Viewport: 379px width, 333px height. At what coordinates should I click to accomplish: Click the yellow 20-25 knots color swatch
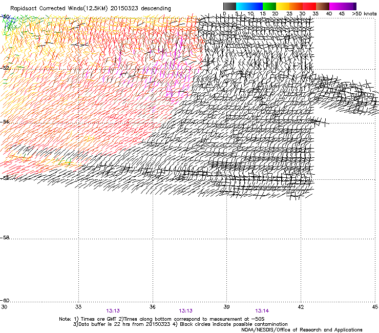(283, 6)
